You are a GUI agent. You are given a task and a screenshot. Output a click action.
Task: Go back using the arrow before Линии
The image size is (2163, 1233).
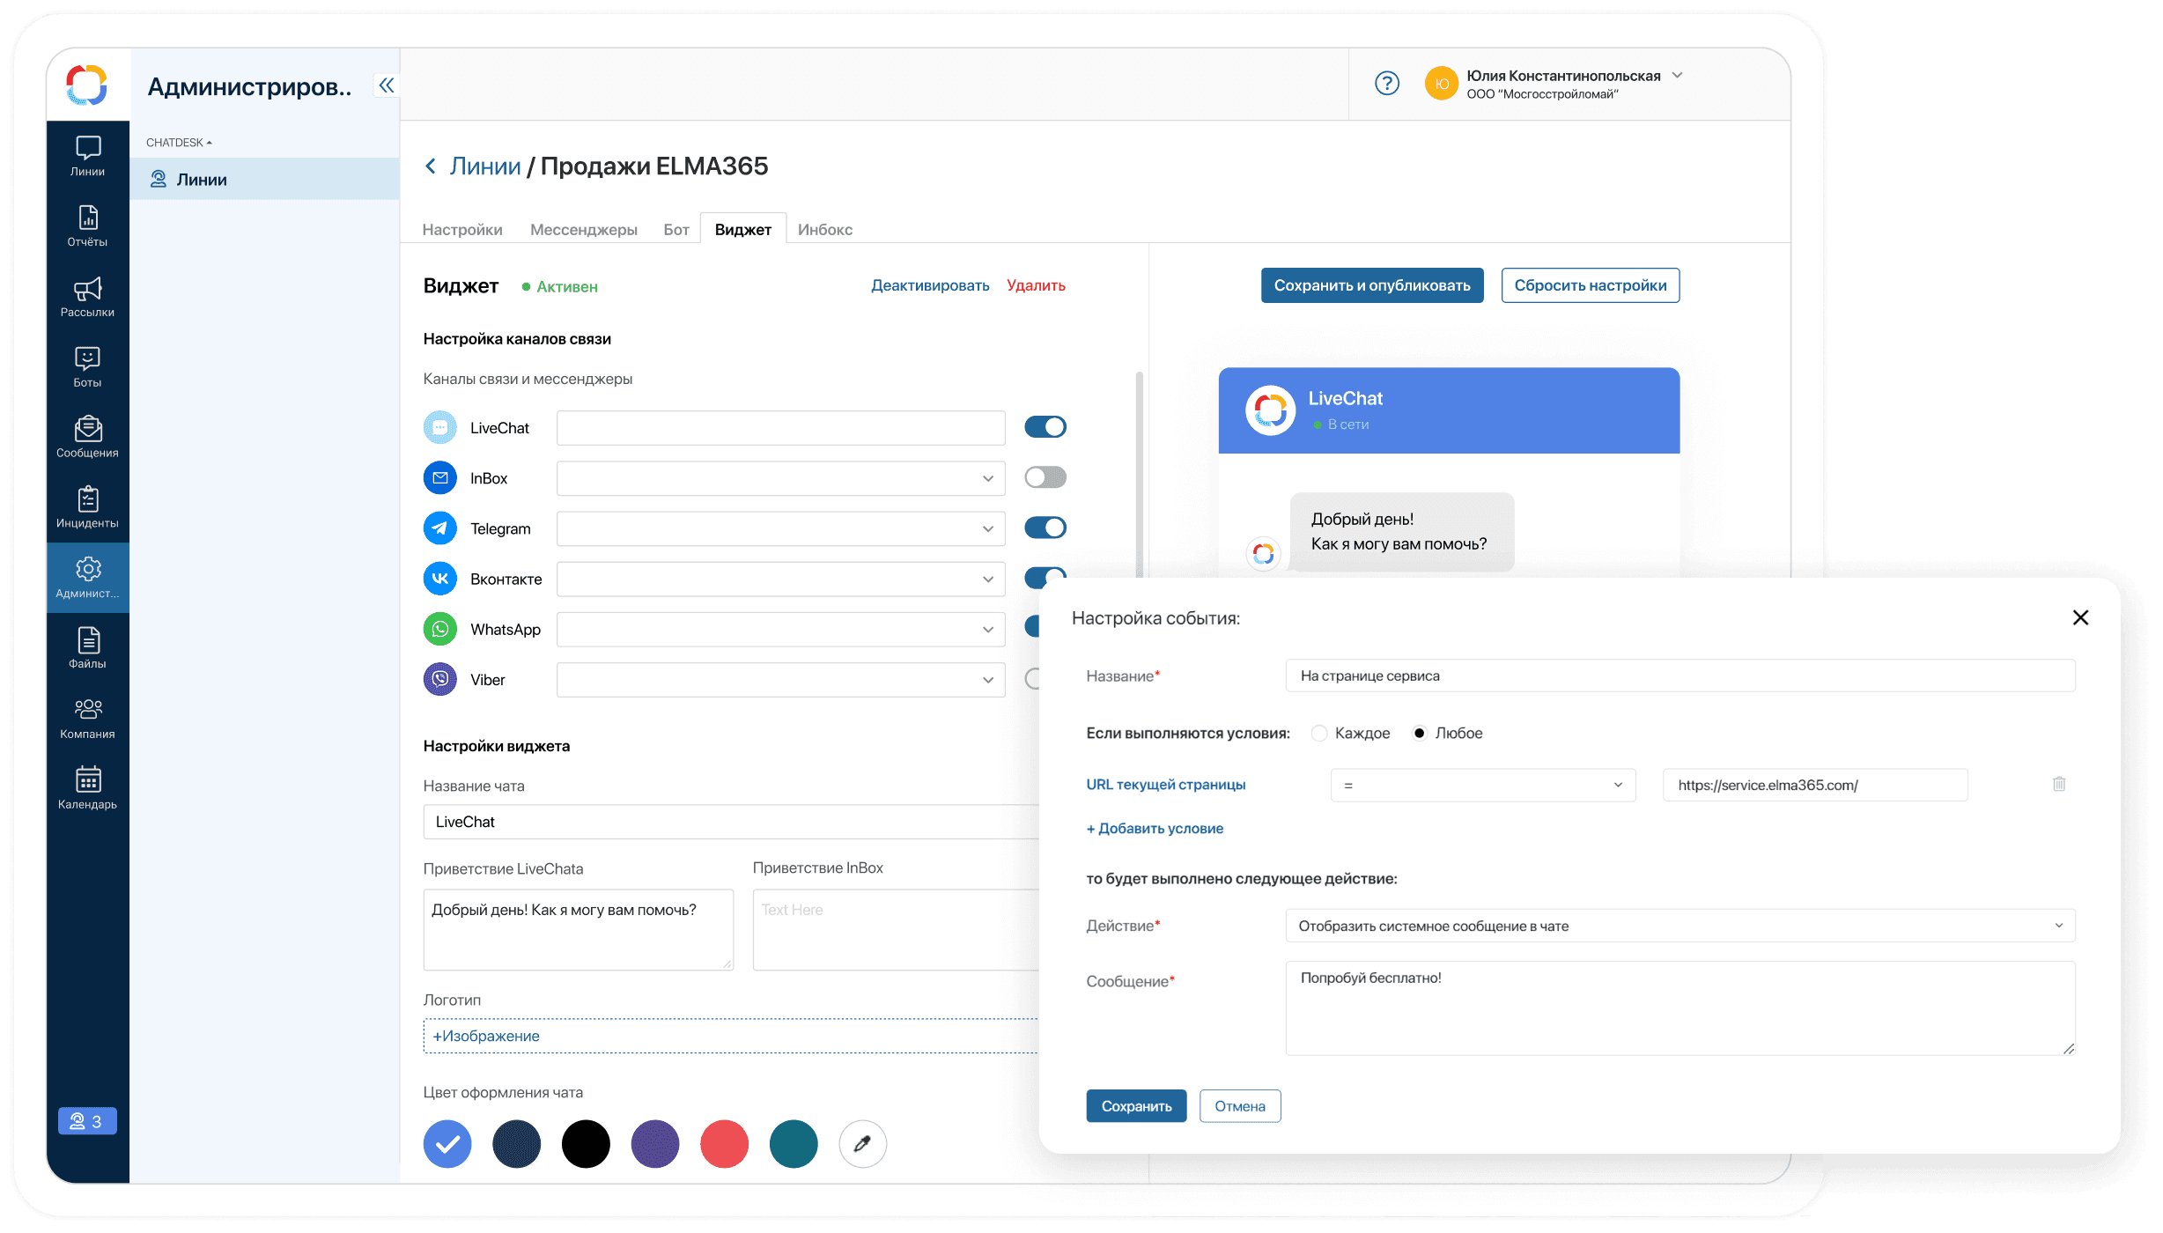click(431, 166)
